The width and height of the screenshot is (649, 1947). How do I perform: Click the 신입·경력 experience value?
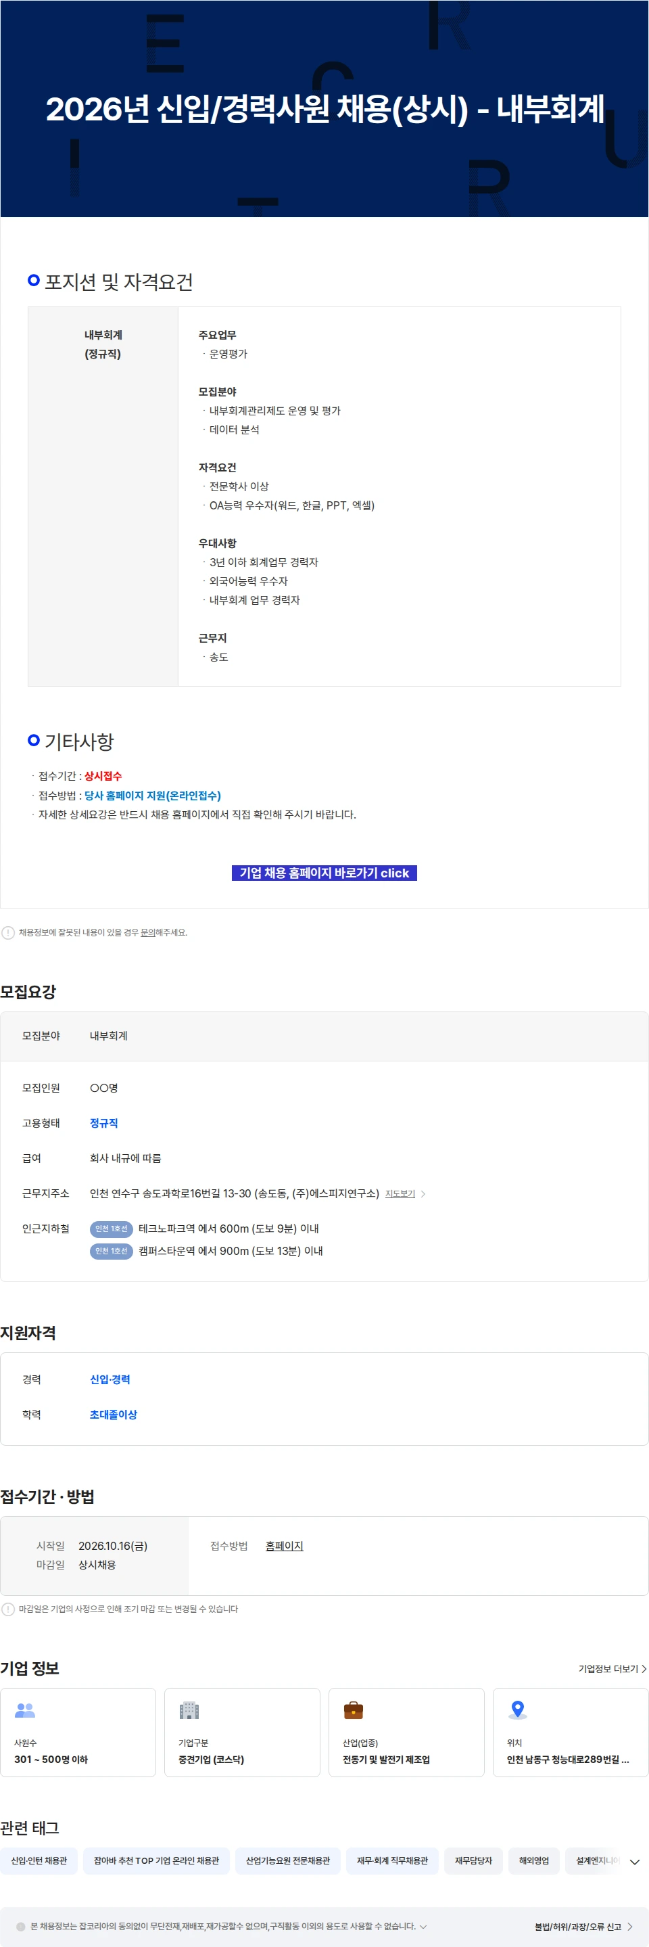[110, 1379]
